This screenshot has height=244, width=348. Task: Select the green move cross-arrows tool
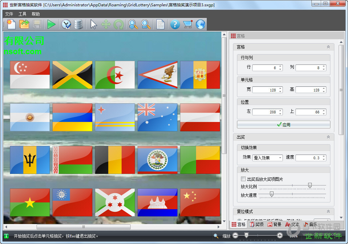(106, 24)
